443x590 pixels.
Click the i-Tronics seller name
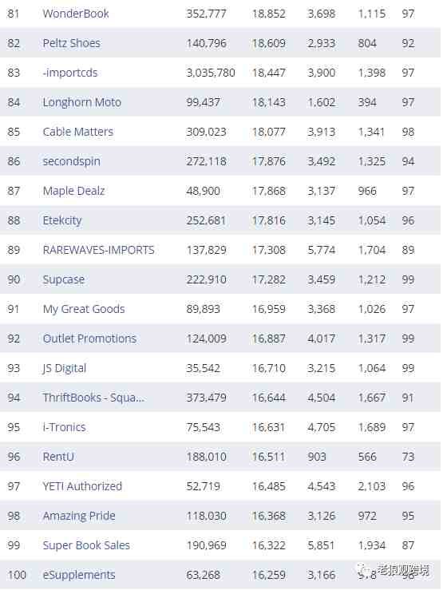[64, 427]
